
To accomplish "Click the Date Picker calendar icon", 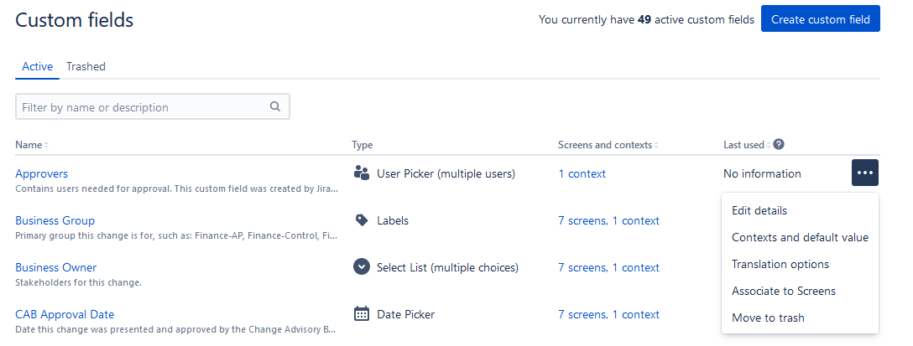I will 362,313.
